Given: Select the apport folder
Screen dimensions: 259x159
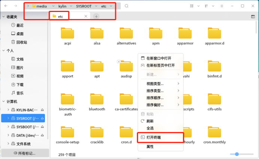Looking at the screenshot, I should (x=68, y=69).
